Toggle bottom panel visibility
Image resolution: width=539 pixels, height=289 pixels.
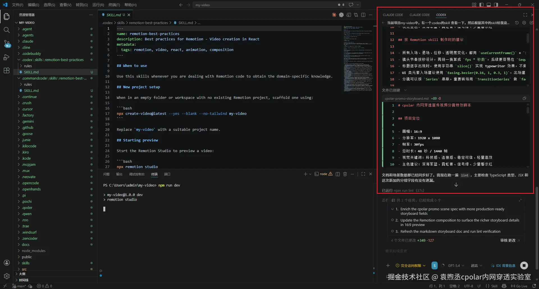coord(489,5)
